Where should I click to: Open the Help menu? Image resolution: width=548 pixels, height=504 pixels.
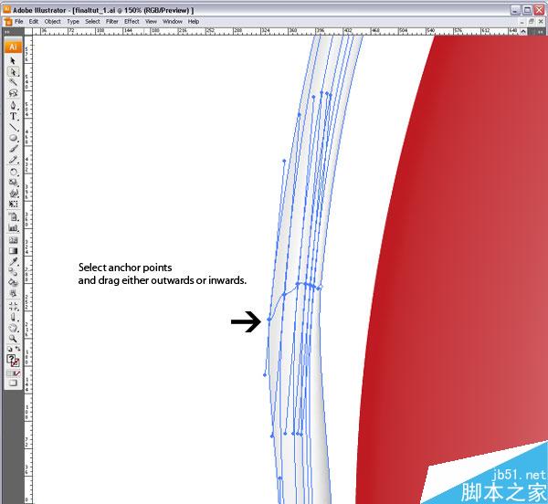click(194, 21)
